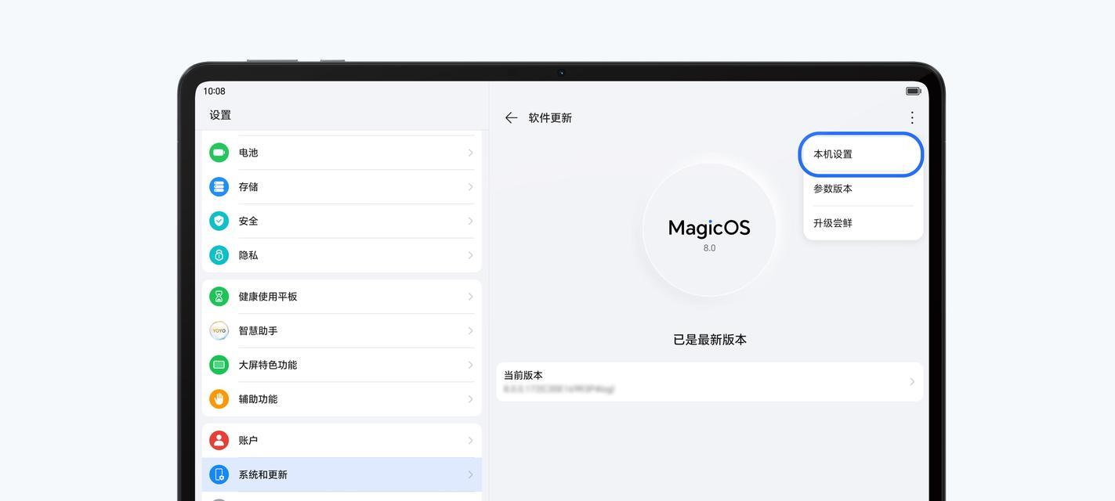Tap the 系统和更新 blue icon

point(219,474)
